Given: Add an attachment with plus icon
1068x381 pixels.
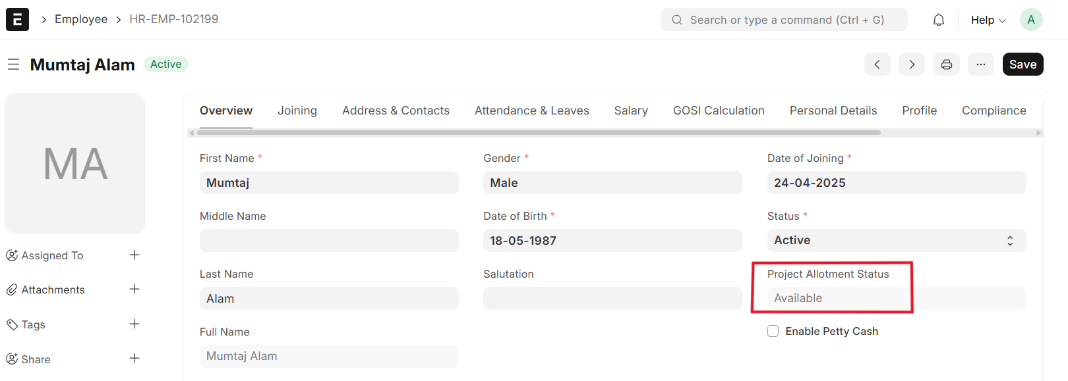Looking at the screenshot, I should (x=134, y=290).
